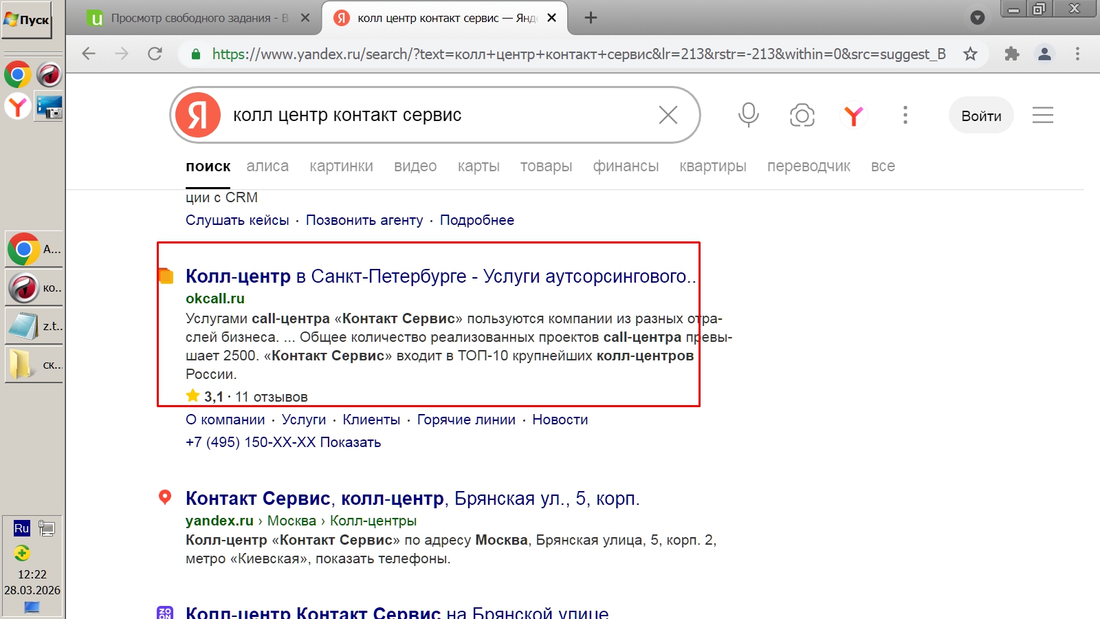
Task: Switch to the картинки search tab
Action: (x=341, y=166)
